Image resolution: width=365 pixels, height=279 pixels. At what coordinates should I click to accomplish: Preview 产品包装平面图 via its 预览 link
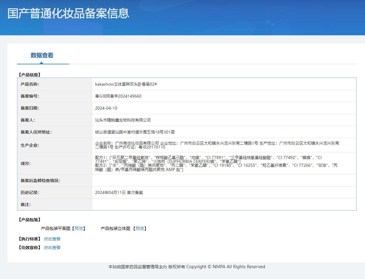coord(79,228)
